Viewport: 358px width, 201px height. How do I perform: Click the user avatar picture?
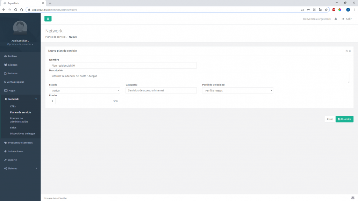pos(20,28)
